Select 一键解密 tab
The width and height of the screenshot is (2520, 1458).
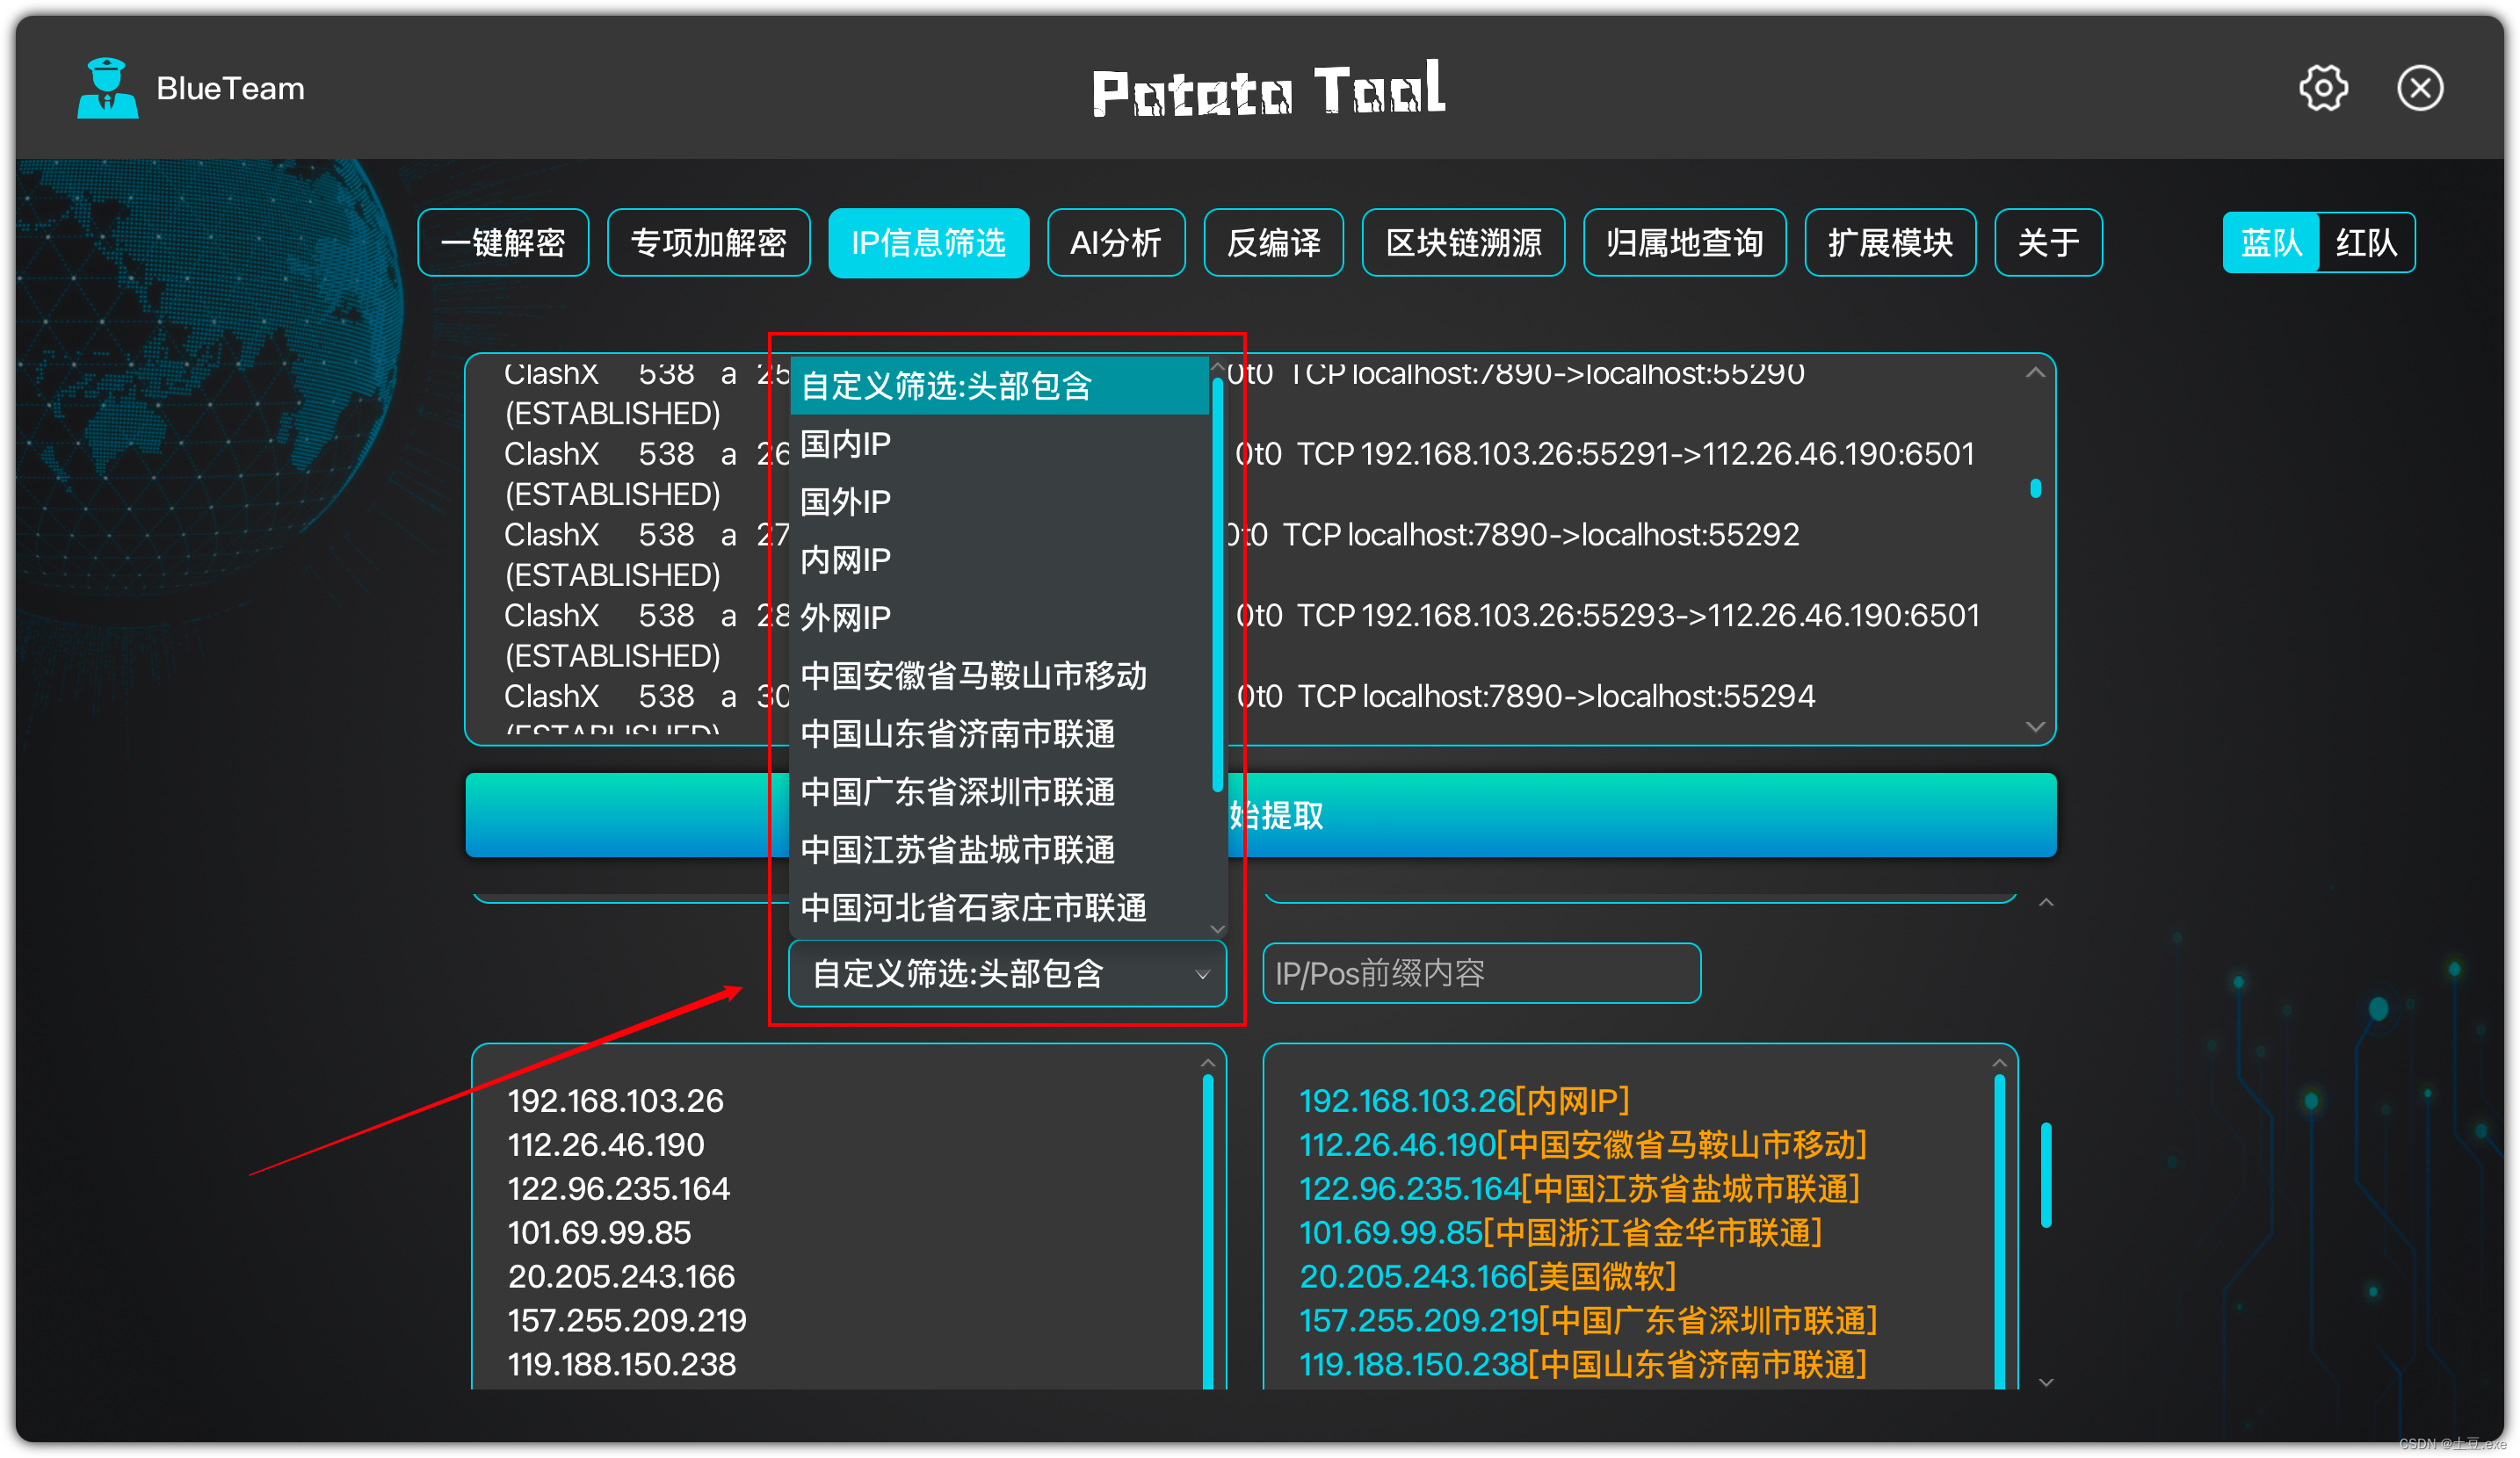click(x=500, y=243)
